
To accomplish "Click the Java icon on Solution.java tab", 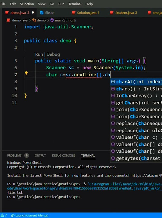I will tap(73, 12).
